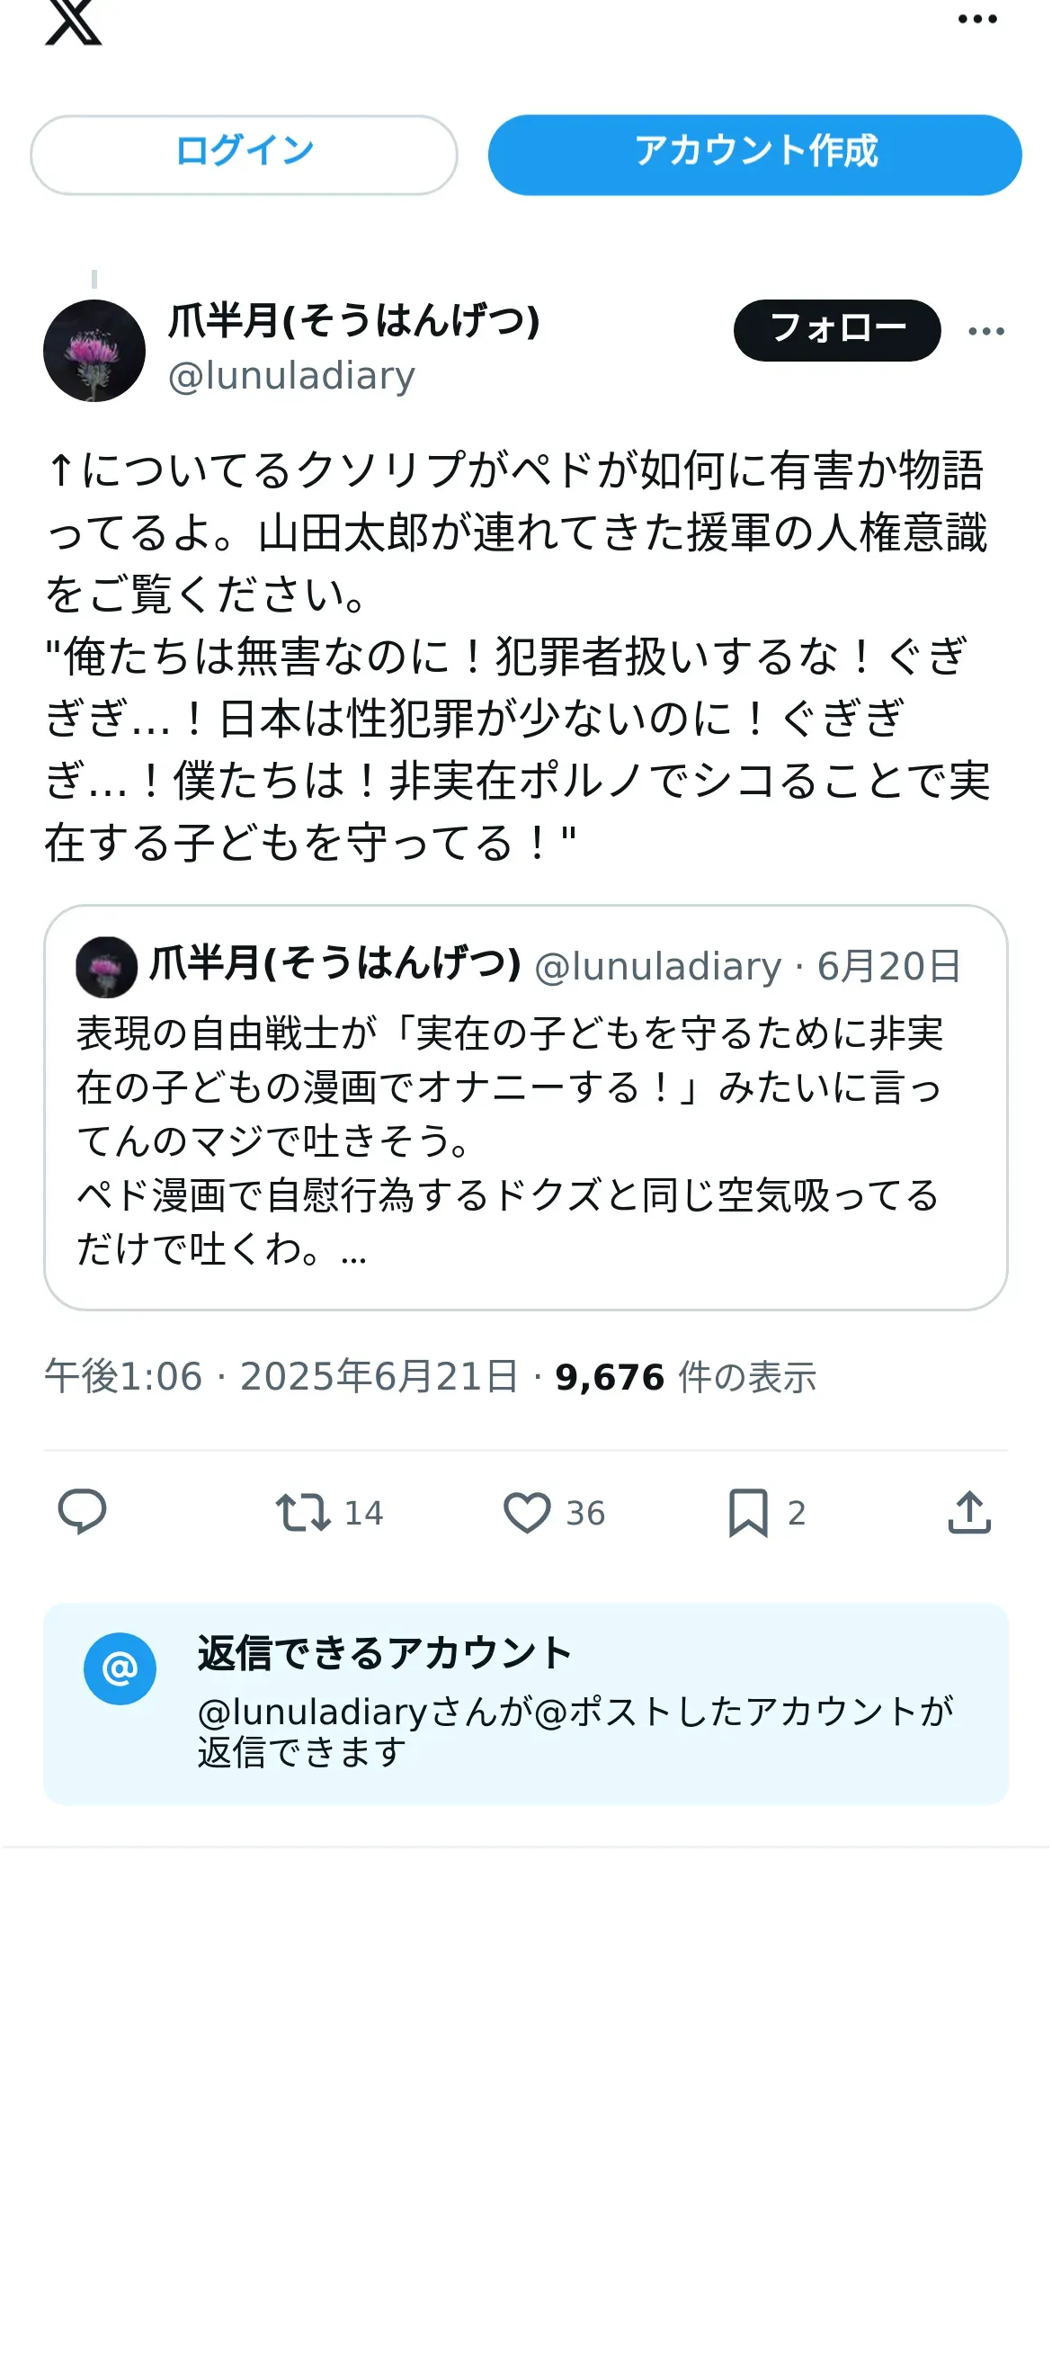Click the blue @ icon in reply notice
The height and width of the screenshot is (2361, 1052).
tap(120, 1669)
